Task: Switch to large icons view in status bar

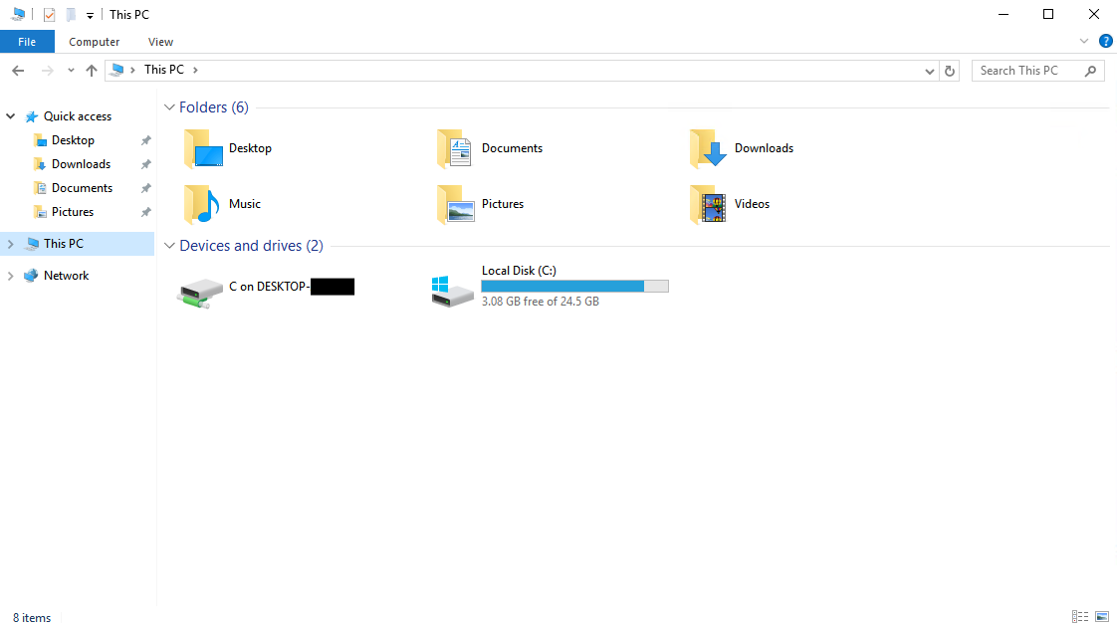Action: 1102,617
